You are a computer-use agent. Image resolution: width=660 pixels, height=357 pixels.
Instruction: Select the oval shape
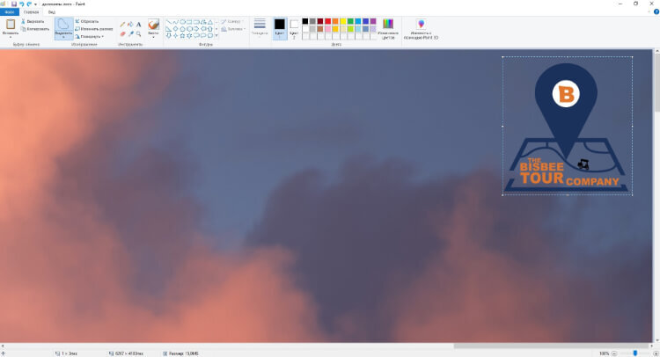(182, 22)
